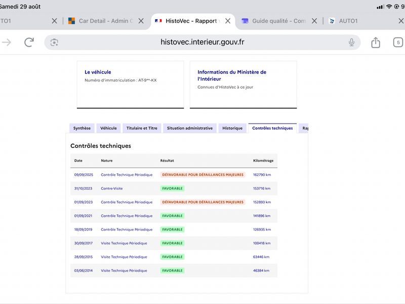The height and width of the screenshot is (304, 405).
Task: Click the FAVORABLE badge in the 28/09/2015 row
Action: [172, 257]
